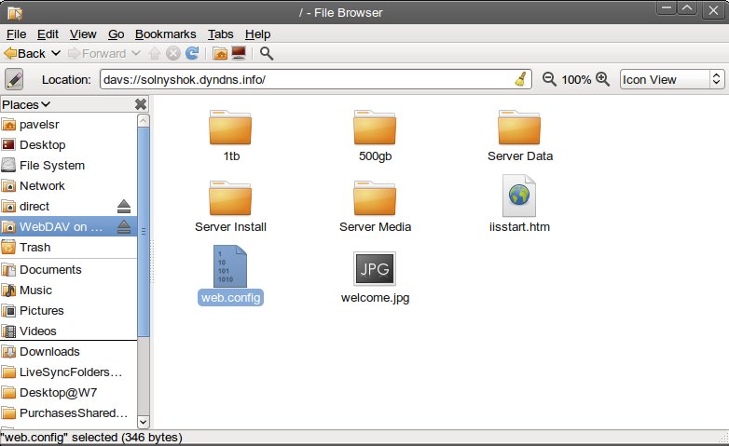Open Downloads bookmark in sidebar
The width and height of the screenshot is (729, 446).
click(68, 352)
